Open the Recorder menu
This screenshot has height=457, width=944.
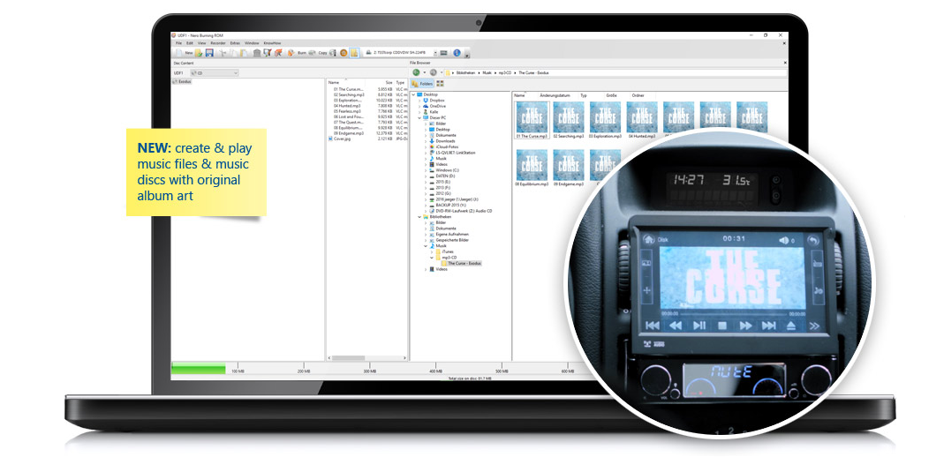(218, 42)
